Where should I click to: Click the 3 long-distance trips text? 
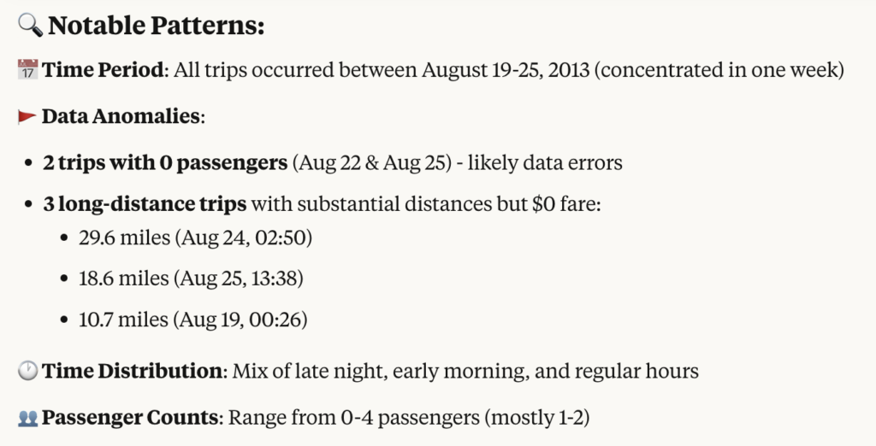click(145, 203)
